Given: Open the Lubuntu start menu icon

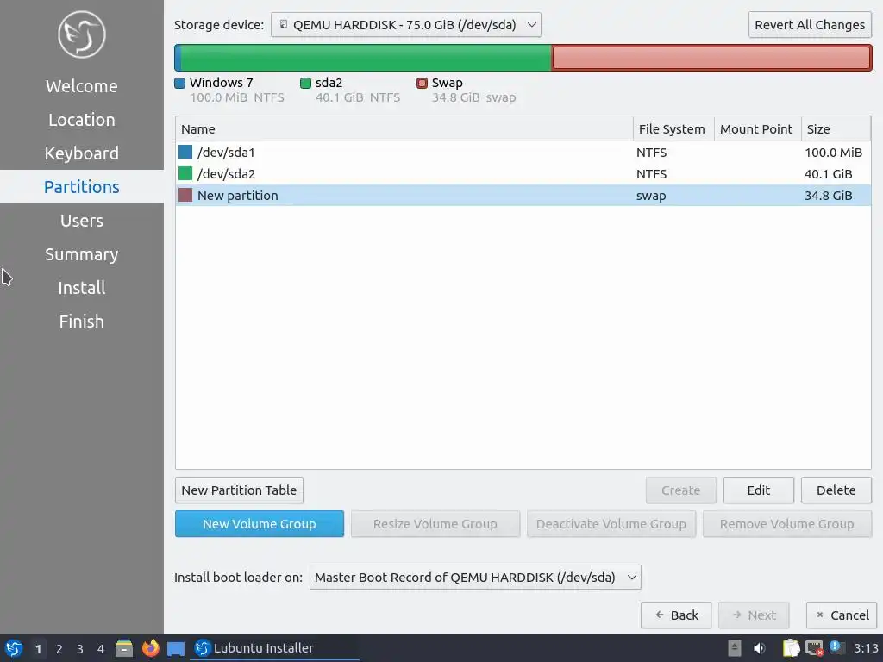Looking at the screenshot, I should click(14, 648).
